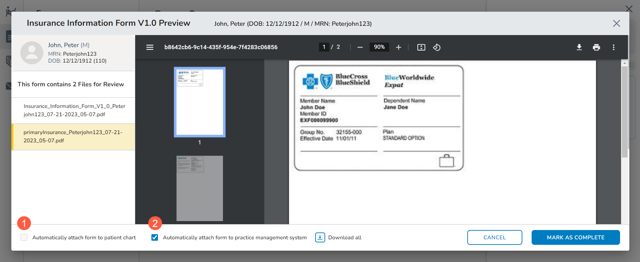Uncheck attach form to practice management system
Image resolution: width=640 pixels, height=262 pixels.
tap(155, 238)
